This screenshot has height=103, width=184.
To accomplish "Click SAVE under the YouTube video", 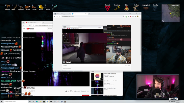I will [83, 91].
